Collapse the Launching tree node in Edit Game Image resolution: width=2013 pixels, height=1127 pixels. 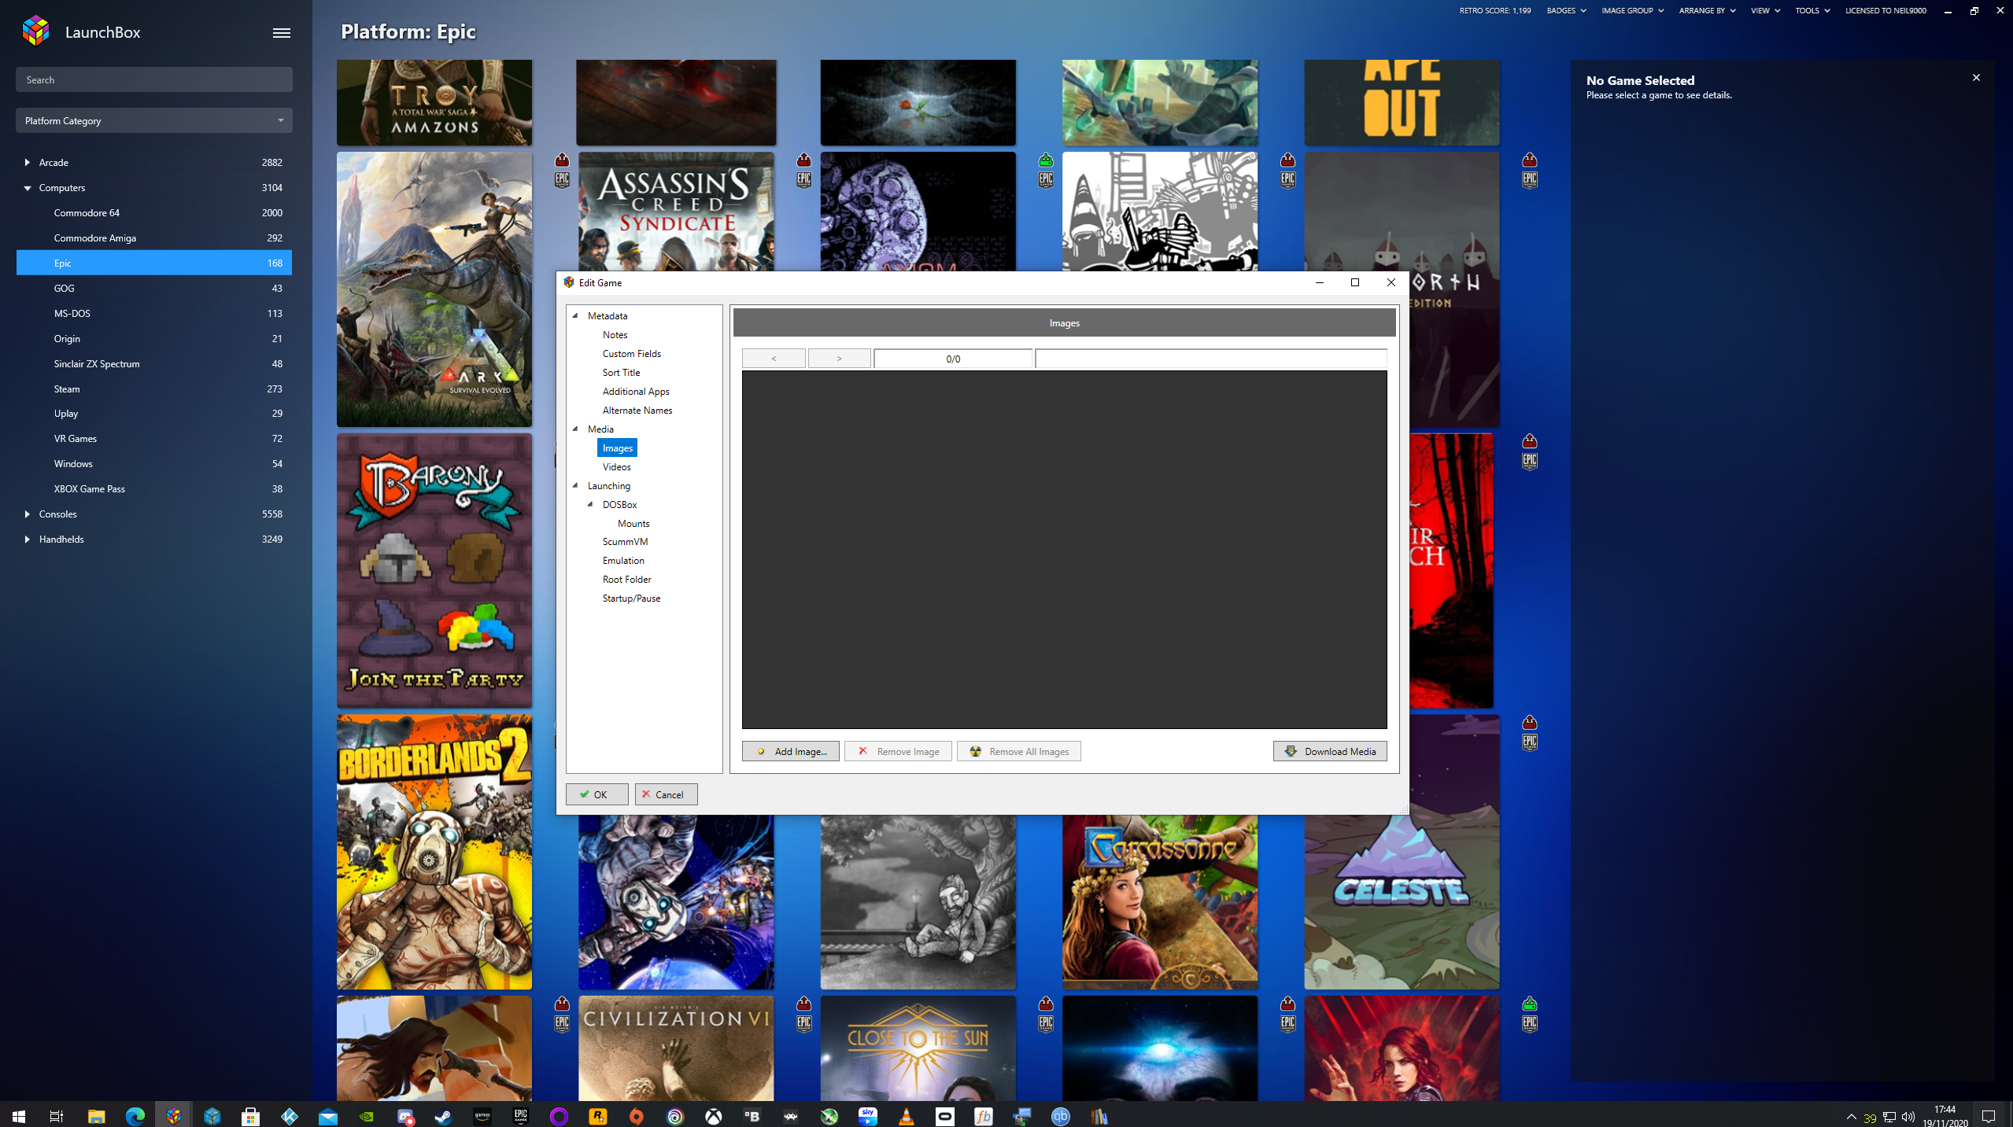click(x=575, y=485)
